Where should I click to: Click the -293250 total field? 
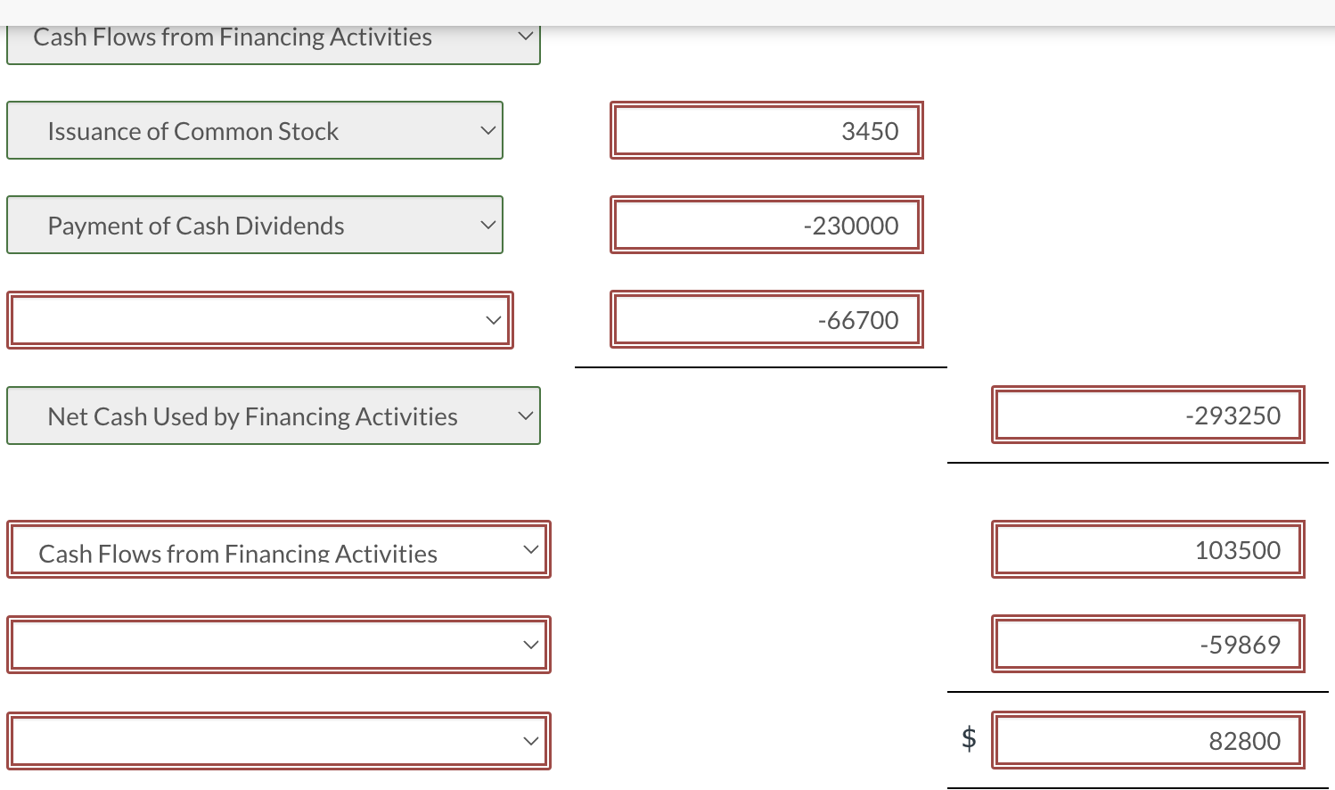click(x=1147, y=415)
